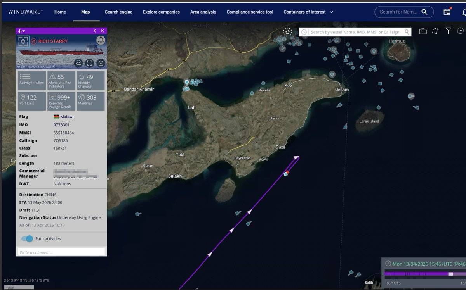Open the briefcase icon in map toolbar
466x290 pixels.
[423, 31]
